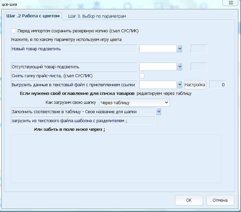Image resolution: width=241 pixels, height=212 pixels.
Task: Click the color preview box for 'Отсутствующий товар'
Action: click(199, 67)
